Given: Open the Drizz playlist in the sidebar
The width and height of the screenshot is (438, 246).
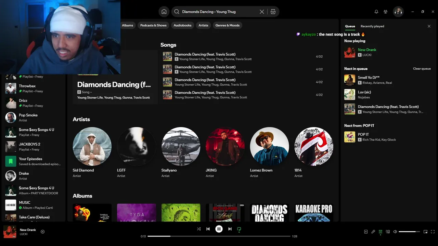Looking at the screenshot, I should tap(34, 103).
